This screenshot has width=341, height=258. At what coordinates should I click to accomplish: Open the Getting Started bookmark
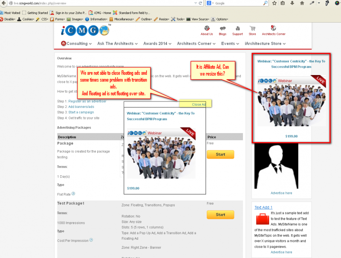click(x=35, y=13)
